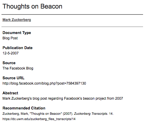Click the Publication Date heading
This screenshot has height=126, width=146.
tap(17, 48)
